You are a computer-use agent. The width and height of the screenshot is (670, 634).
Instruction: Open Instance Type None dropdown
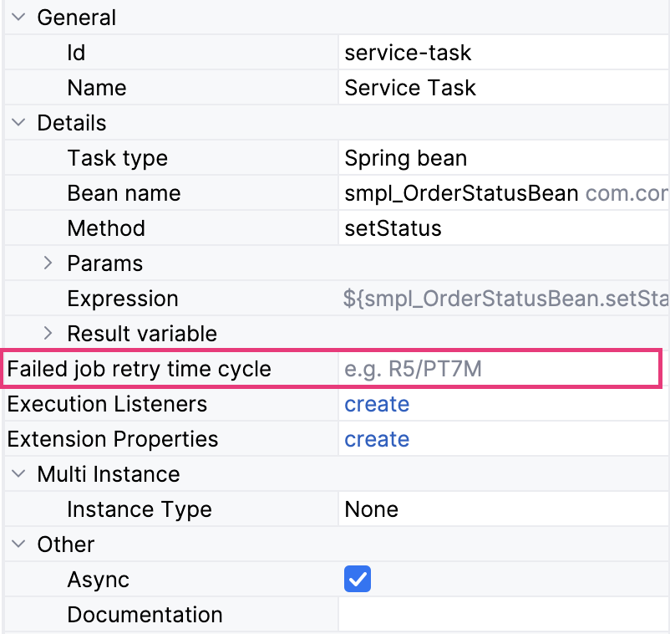(501, 509)
